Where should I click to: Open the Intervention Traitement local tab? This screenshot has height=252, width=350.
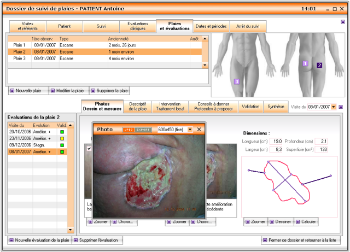coord(170,107)
